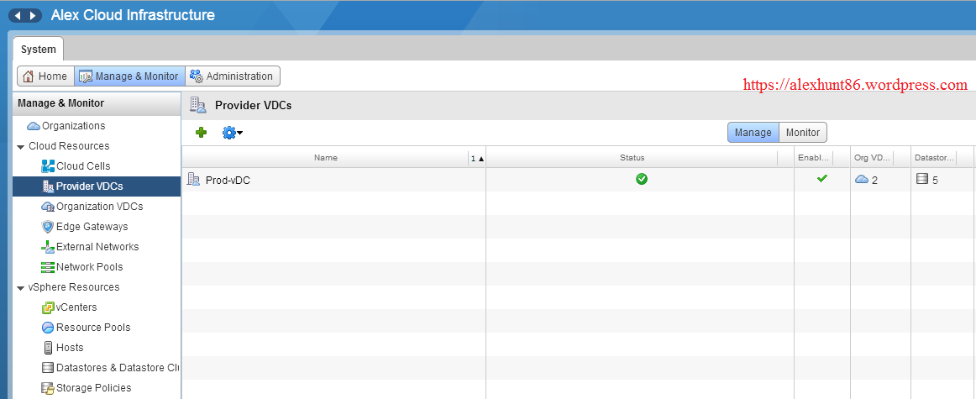Click the Hosts icon in sidebar
This screenshot has width=976, height=399.
[x=48, y=348]
